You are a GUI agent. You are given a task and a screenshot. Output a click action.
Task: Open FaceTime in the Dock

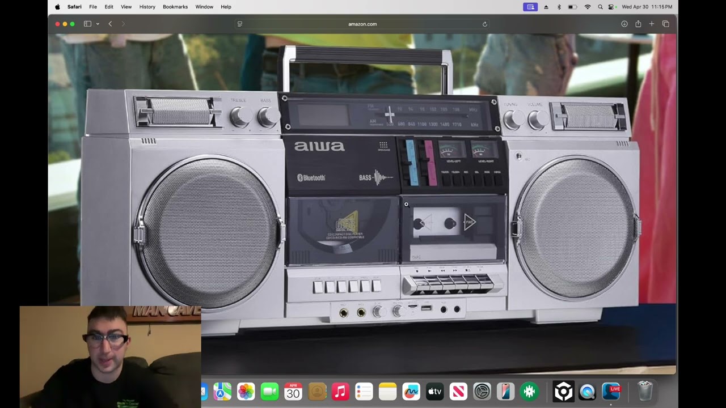point(269,391)
